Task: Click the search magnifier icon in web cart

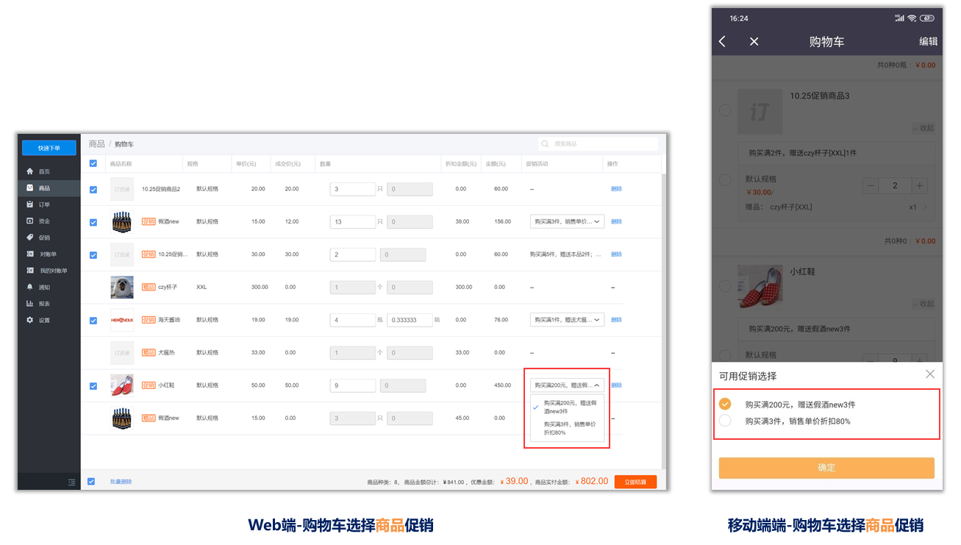Action: coord(545,144)
